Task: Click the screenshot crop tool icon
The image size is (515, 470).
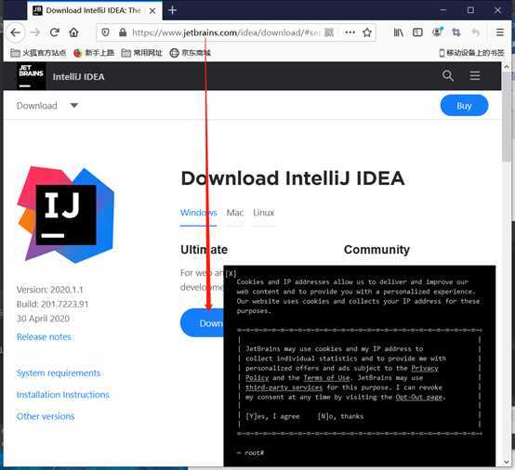Action: click(x=456, y=33)
